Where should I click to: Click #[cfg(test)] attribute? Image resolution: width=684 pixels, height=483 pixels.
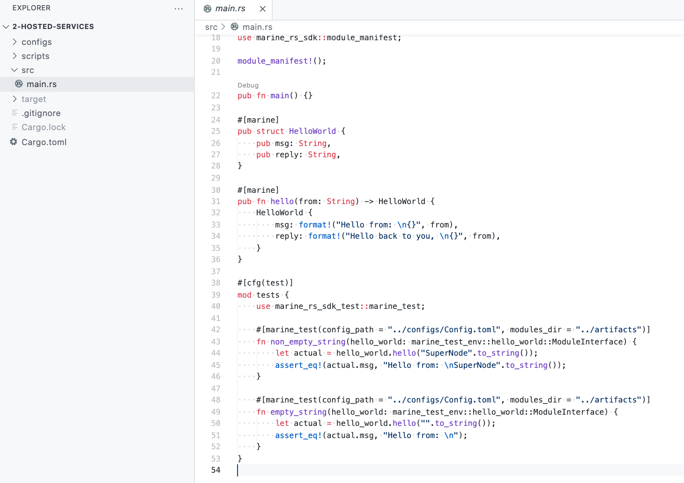point(265,283)
